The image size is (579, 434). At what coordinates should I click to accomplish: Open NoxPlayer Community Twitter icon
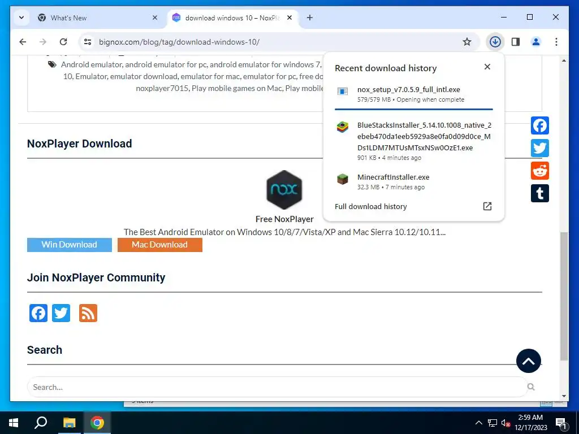61,313
